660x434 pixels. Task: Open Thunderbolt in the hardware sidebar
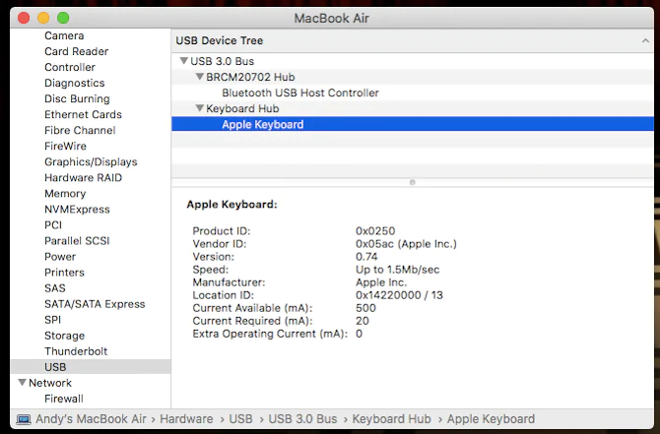coord(76,351)
